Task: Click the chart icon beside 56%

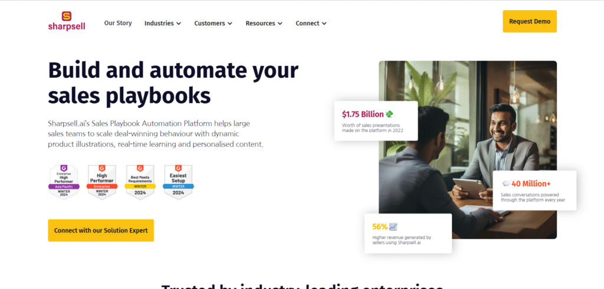Action: coord(393,226)
